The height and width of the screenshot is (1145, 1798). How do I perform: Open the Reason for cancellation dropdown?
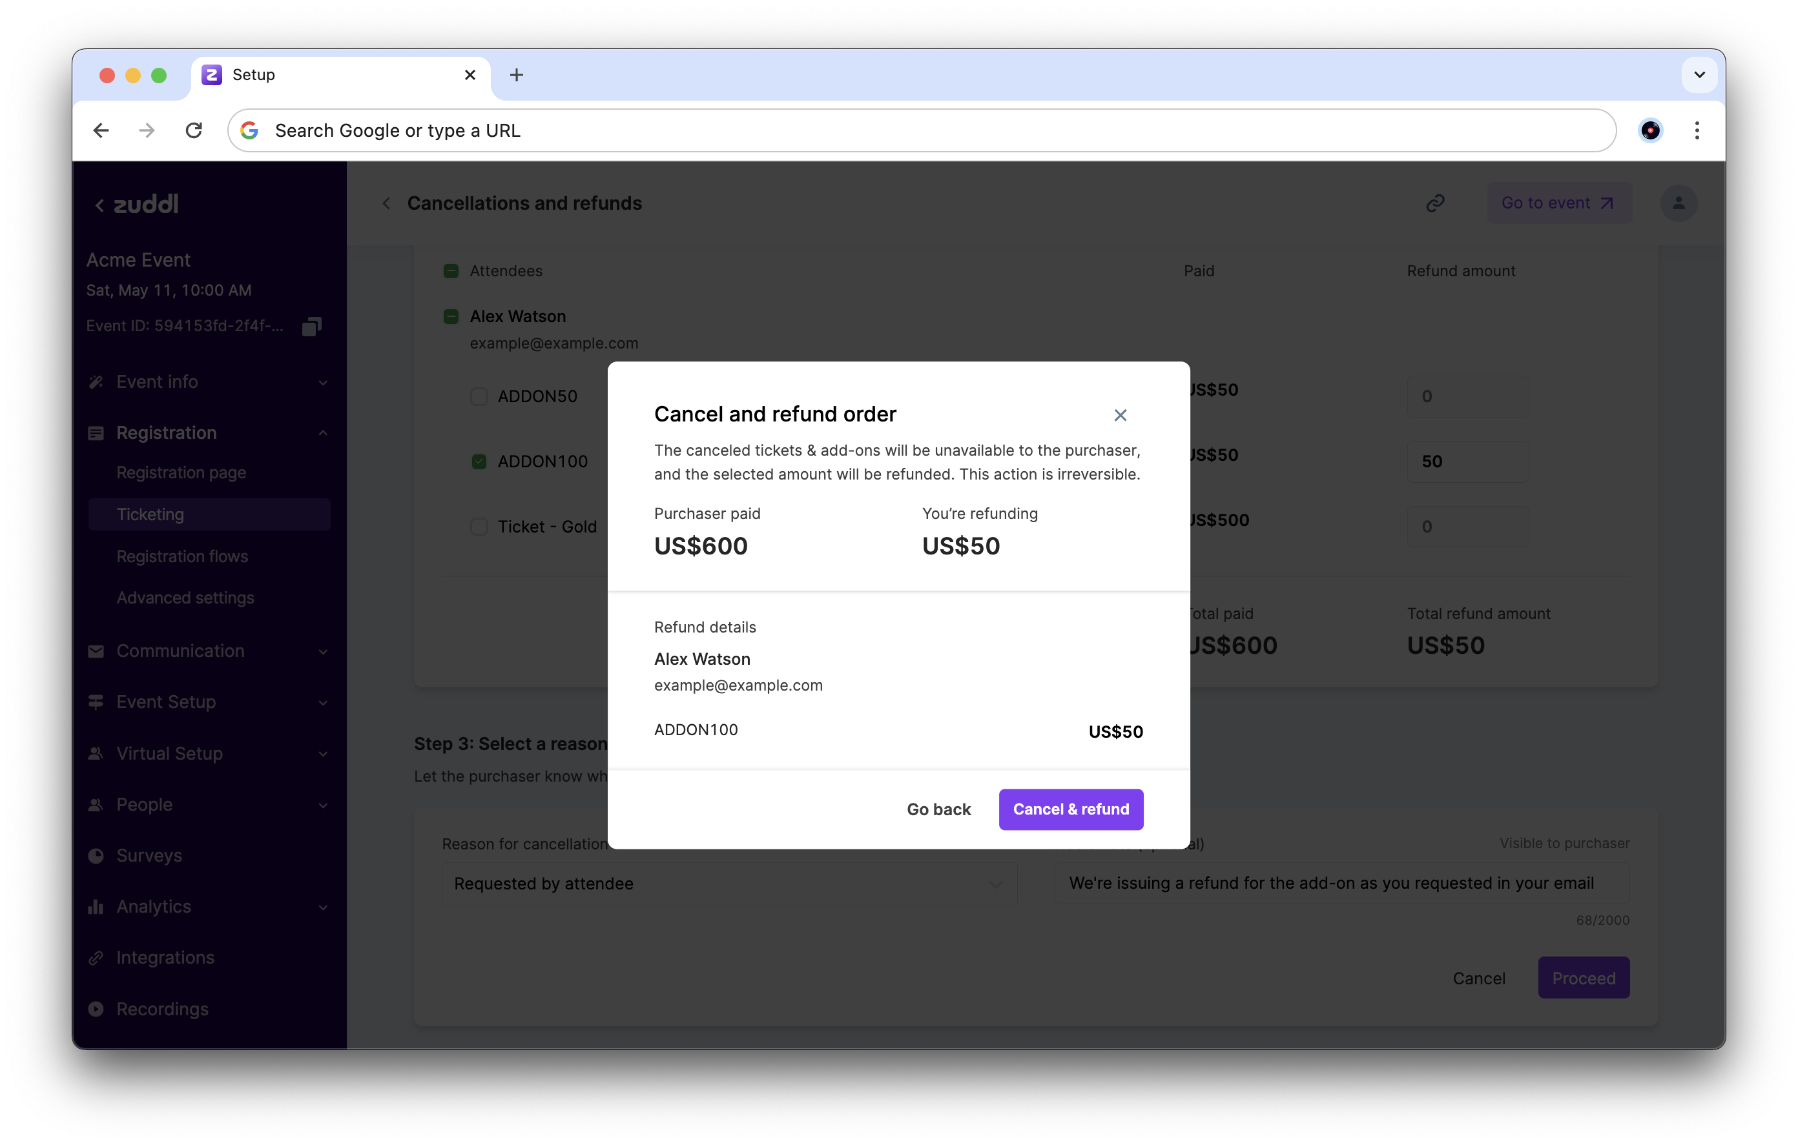pyautogui.click(x=728, y=884)
